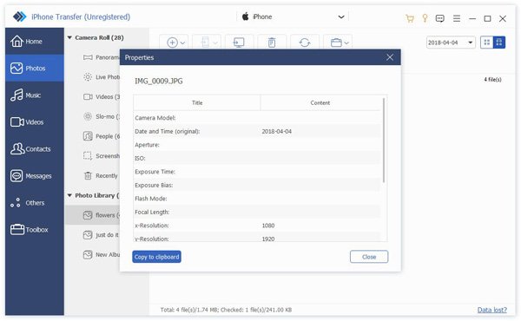
Task: Open the People album
Action: [x=102, y=136]
